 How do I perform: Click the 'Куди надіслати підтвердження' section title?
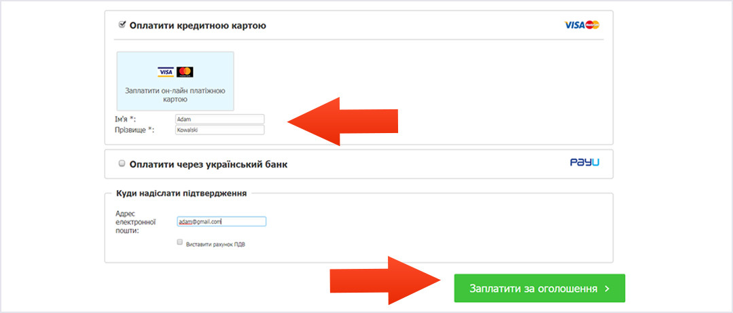[x=181, y=193]
